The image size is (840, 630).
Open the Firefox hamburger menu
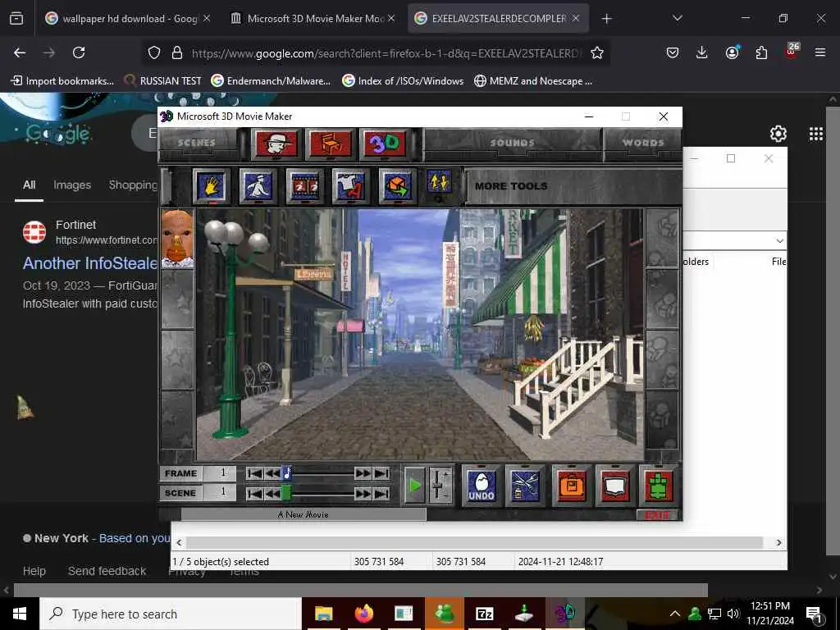click(x=819, y=52)
